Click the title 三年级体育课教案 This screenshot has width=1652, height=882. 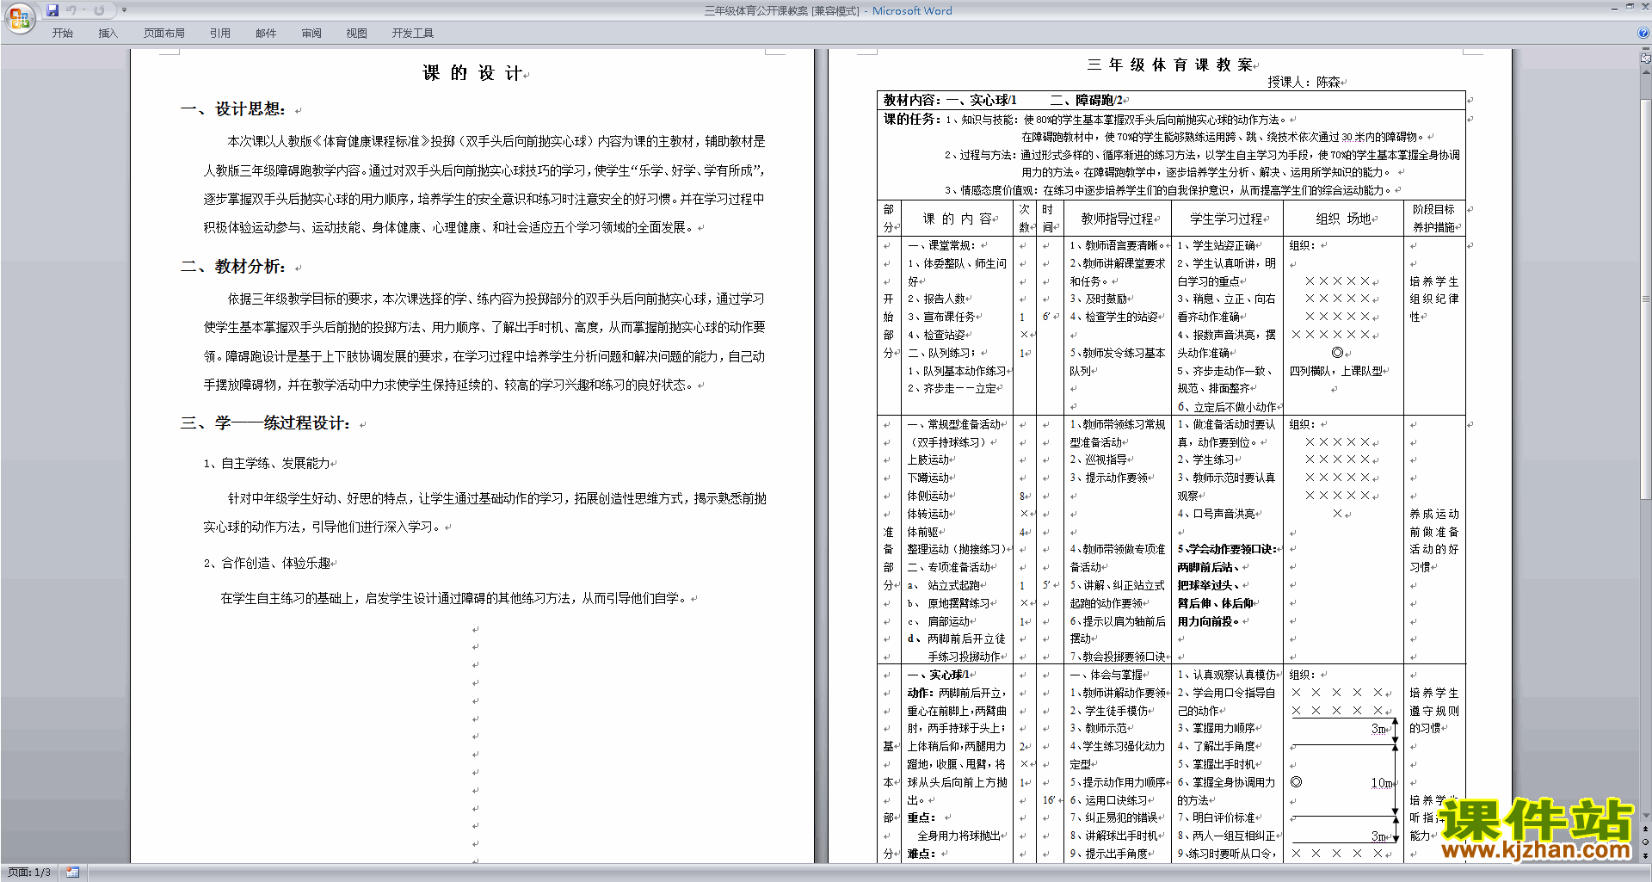coord(1169,65)
